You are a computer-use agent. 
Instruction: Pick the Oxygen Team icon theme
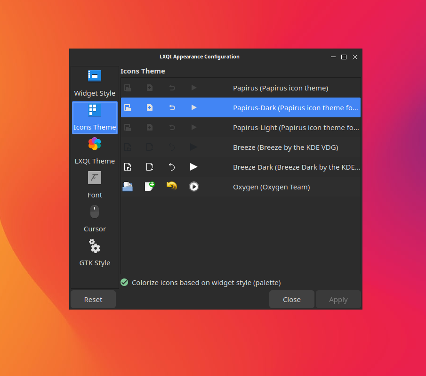271,187
